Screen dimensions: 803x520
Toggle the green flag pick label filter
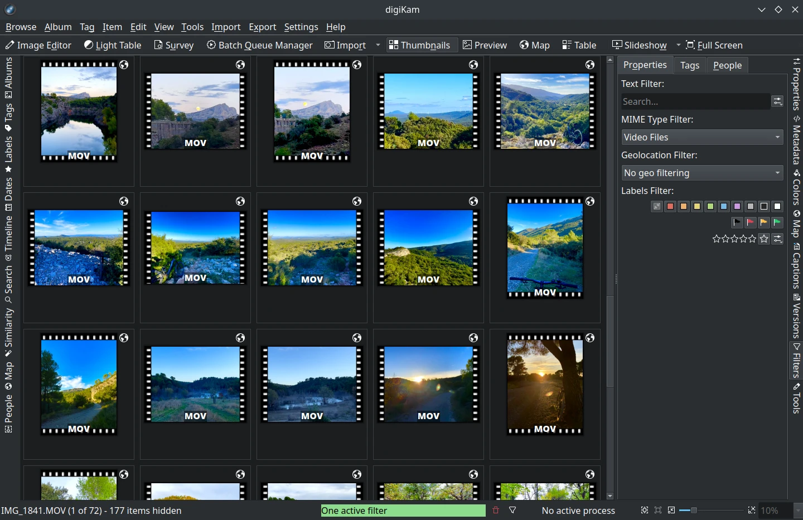[777, 222]
